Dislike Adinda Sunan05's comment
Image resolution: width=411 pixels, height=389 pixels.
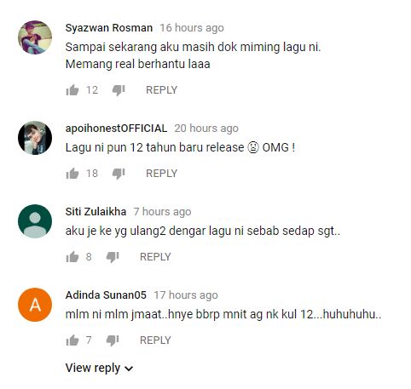[x=113, y=340]
